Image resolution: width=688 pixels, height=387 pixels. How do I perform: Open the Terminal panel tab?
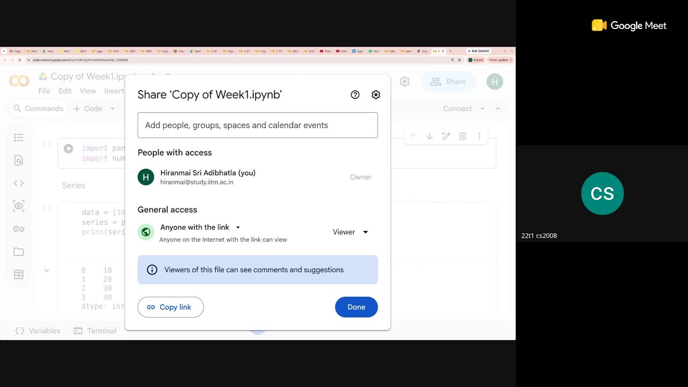(95, 331)
